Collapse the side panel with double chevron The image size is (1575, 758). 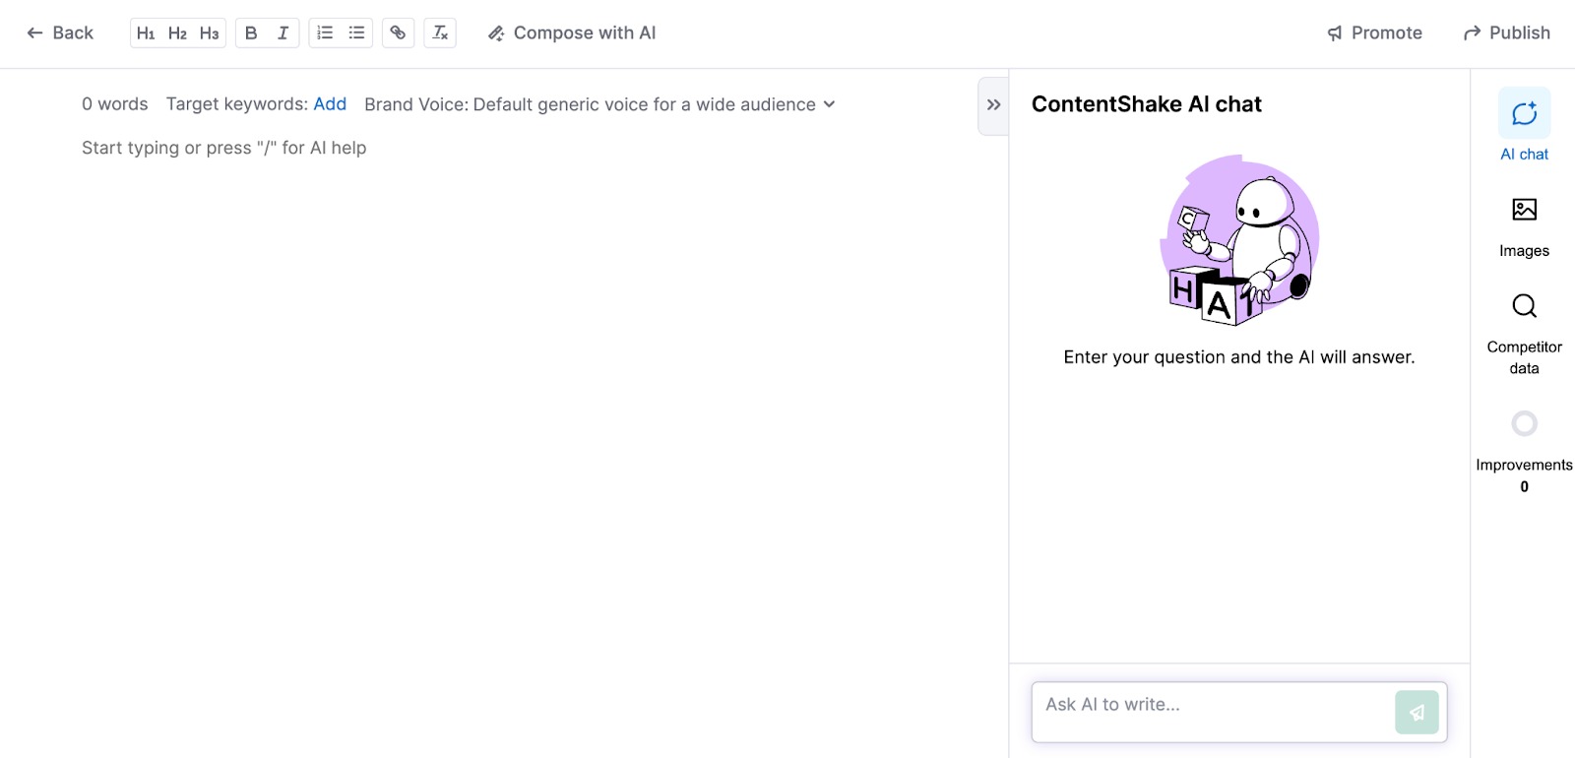[x=993, y=105]
